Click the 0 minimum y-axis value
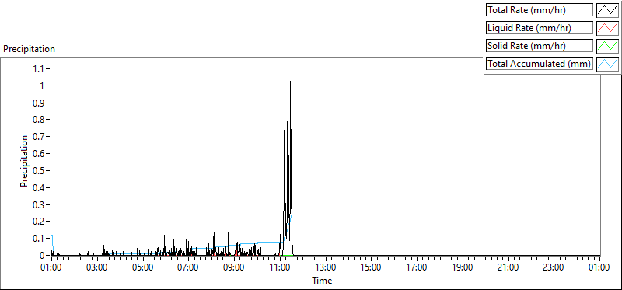The image size is (622, 290). (42, 256)
